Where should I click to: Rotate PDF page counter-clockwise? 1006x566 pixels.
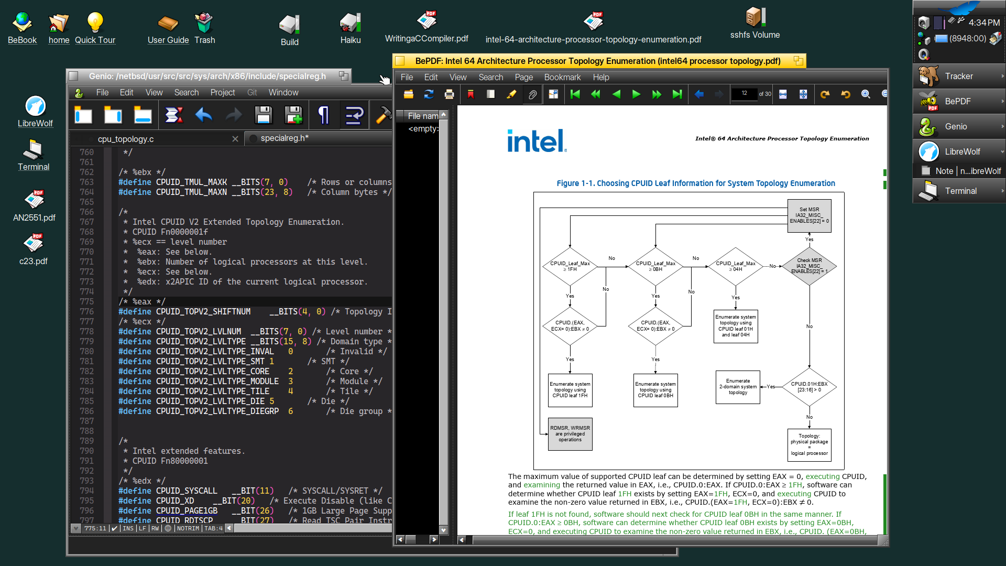[x=846, y=94]
